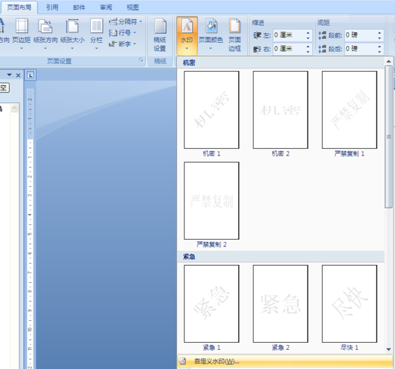This screenshot has height=369, width=395.
Task: Select the 机密 1 watermark thumbnail
Action: tap(211, 109)
